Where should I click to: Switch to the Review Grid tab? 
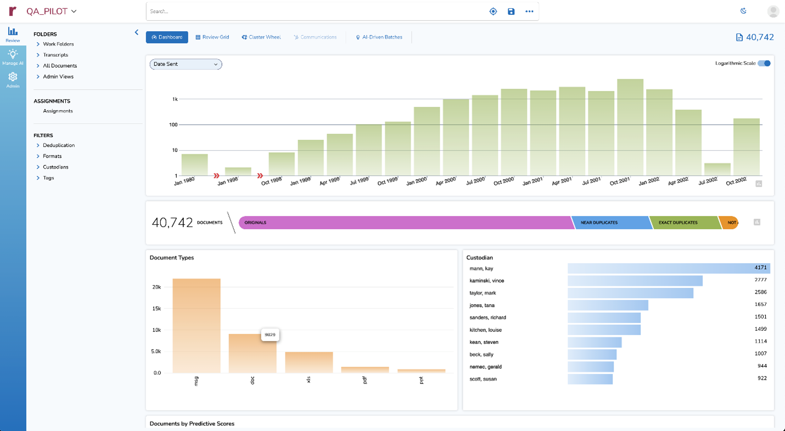coord(212,37)
